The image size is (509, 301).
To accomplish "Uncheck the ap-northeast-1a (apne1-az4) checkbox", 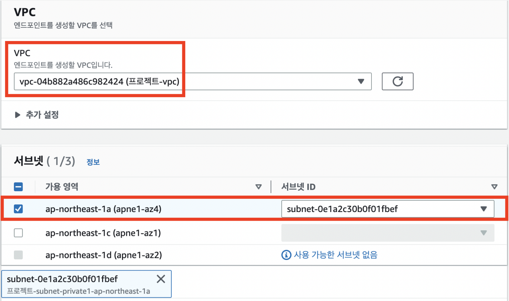I will click(18, 209).
